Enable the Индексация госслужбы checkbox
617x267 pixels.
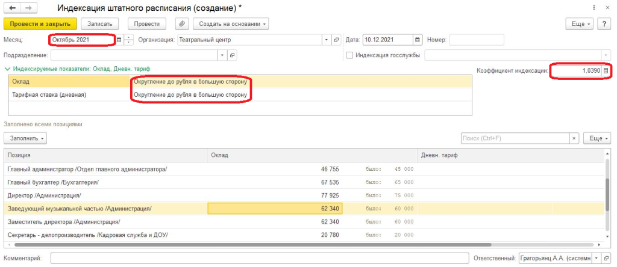click(350, 55)
